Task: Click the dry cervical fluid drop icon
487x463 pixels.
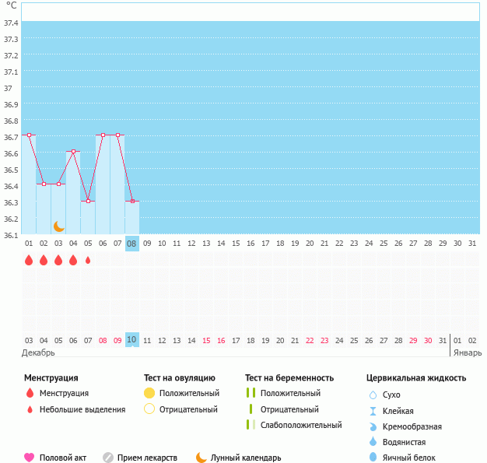Action: 373,395
